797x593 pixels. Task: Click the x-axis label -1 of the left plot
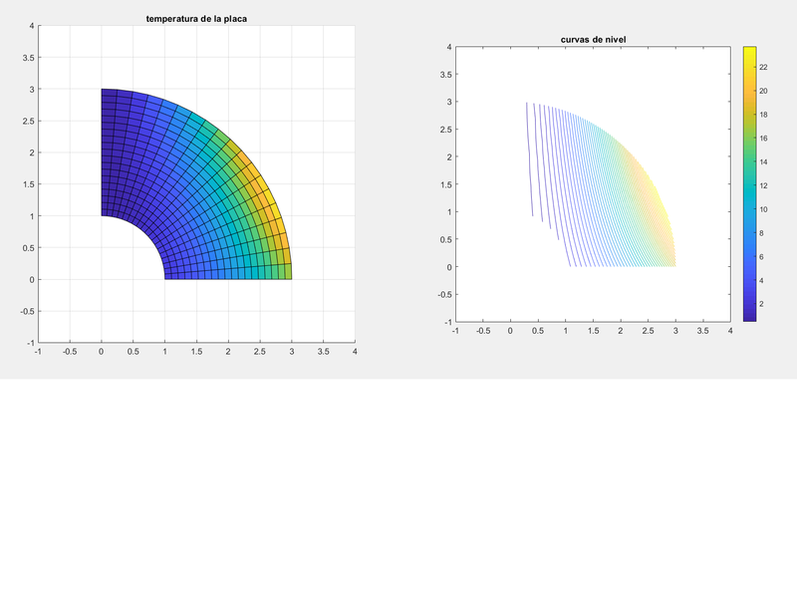pyautogui.click(x=38, y=351)
